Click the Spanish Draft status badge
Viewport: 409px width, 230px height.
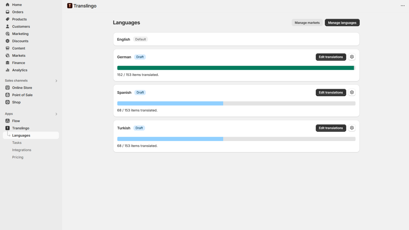tap(140, 93)
